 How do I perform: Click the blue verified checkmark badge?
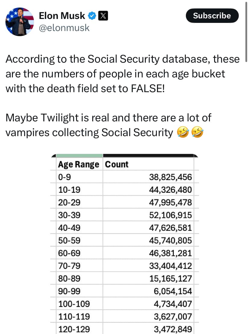[92, 16]
